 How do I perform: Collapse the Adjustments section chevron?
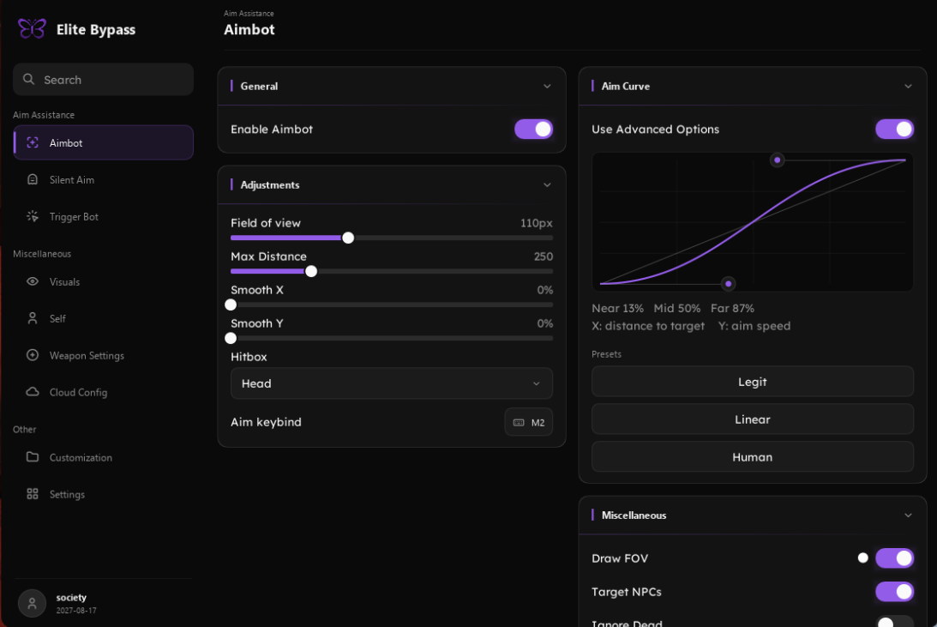(547, 184)
